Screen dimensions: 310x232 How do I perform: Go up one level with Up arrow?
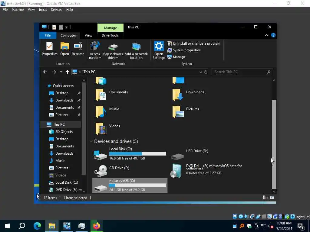[x=68, y=72]
